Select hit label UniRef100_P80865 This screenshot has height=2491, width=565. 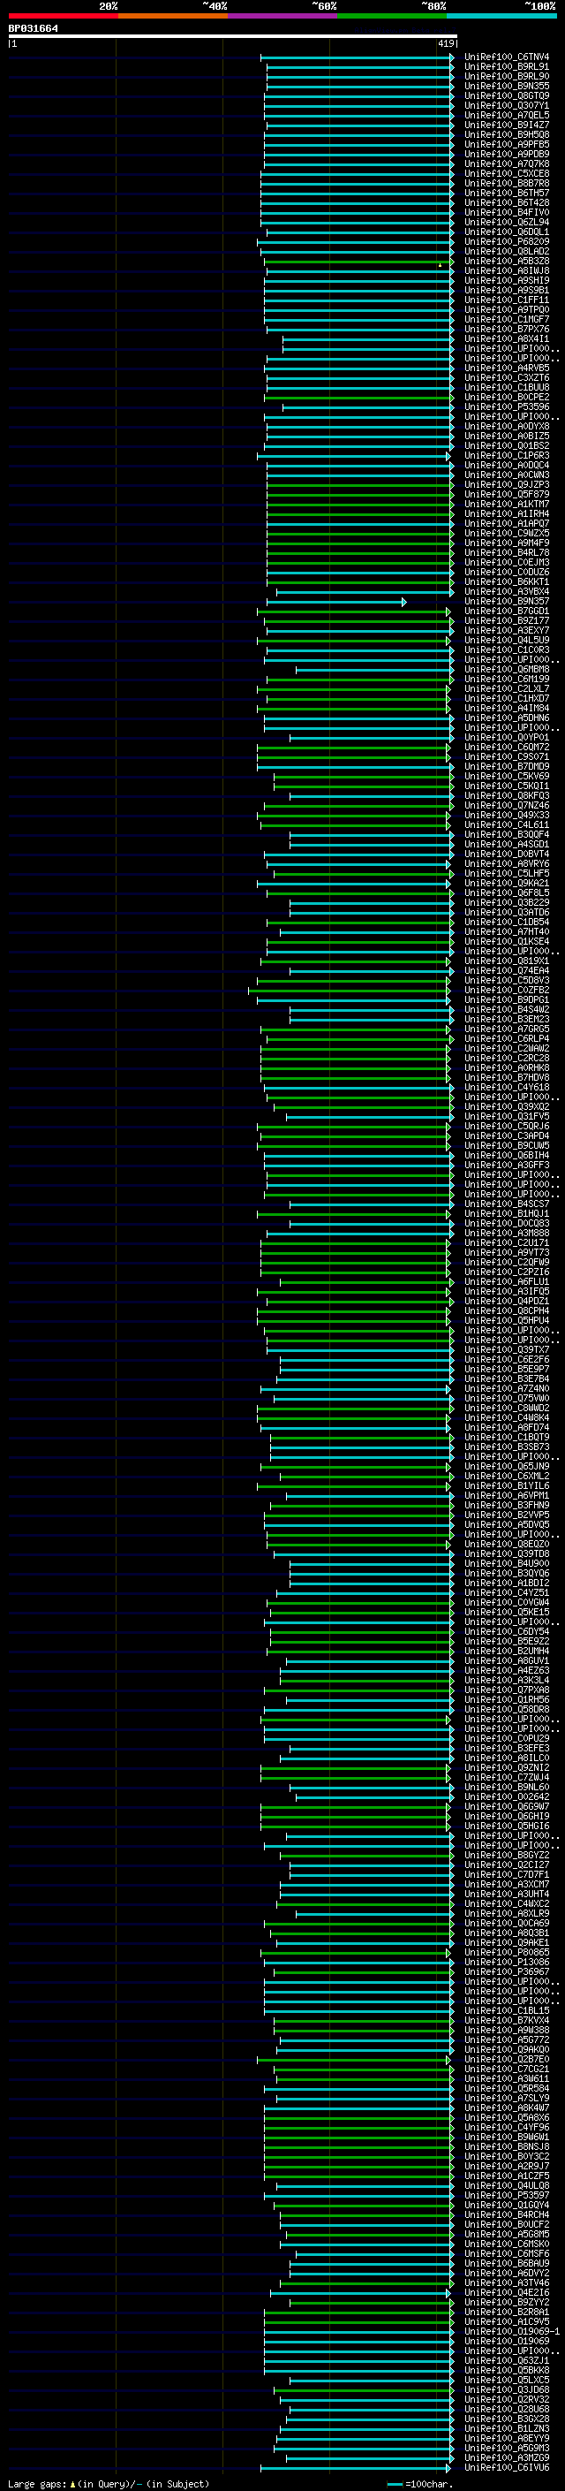[x=506, y=1952]
